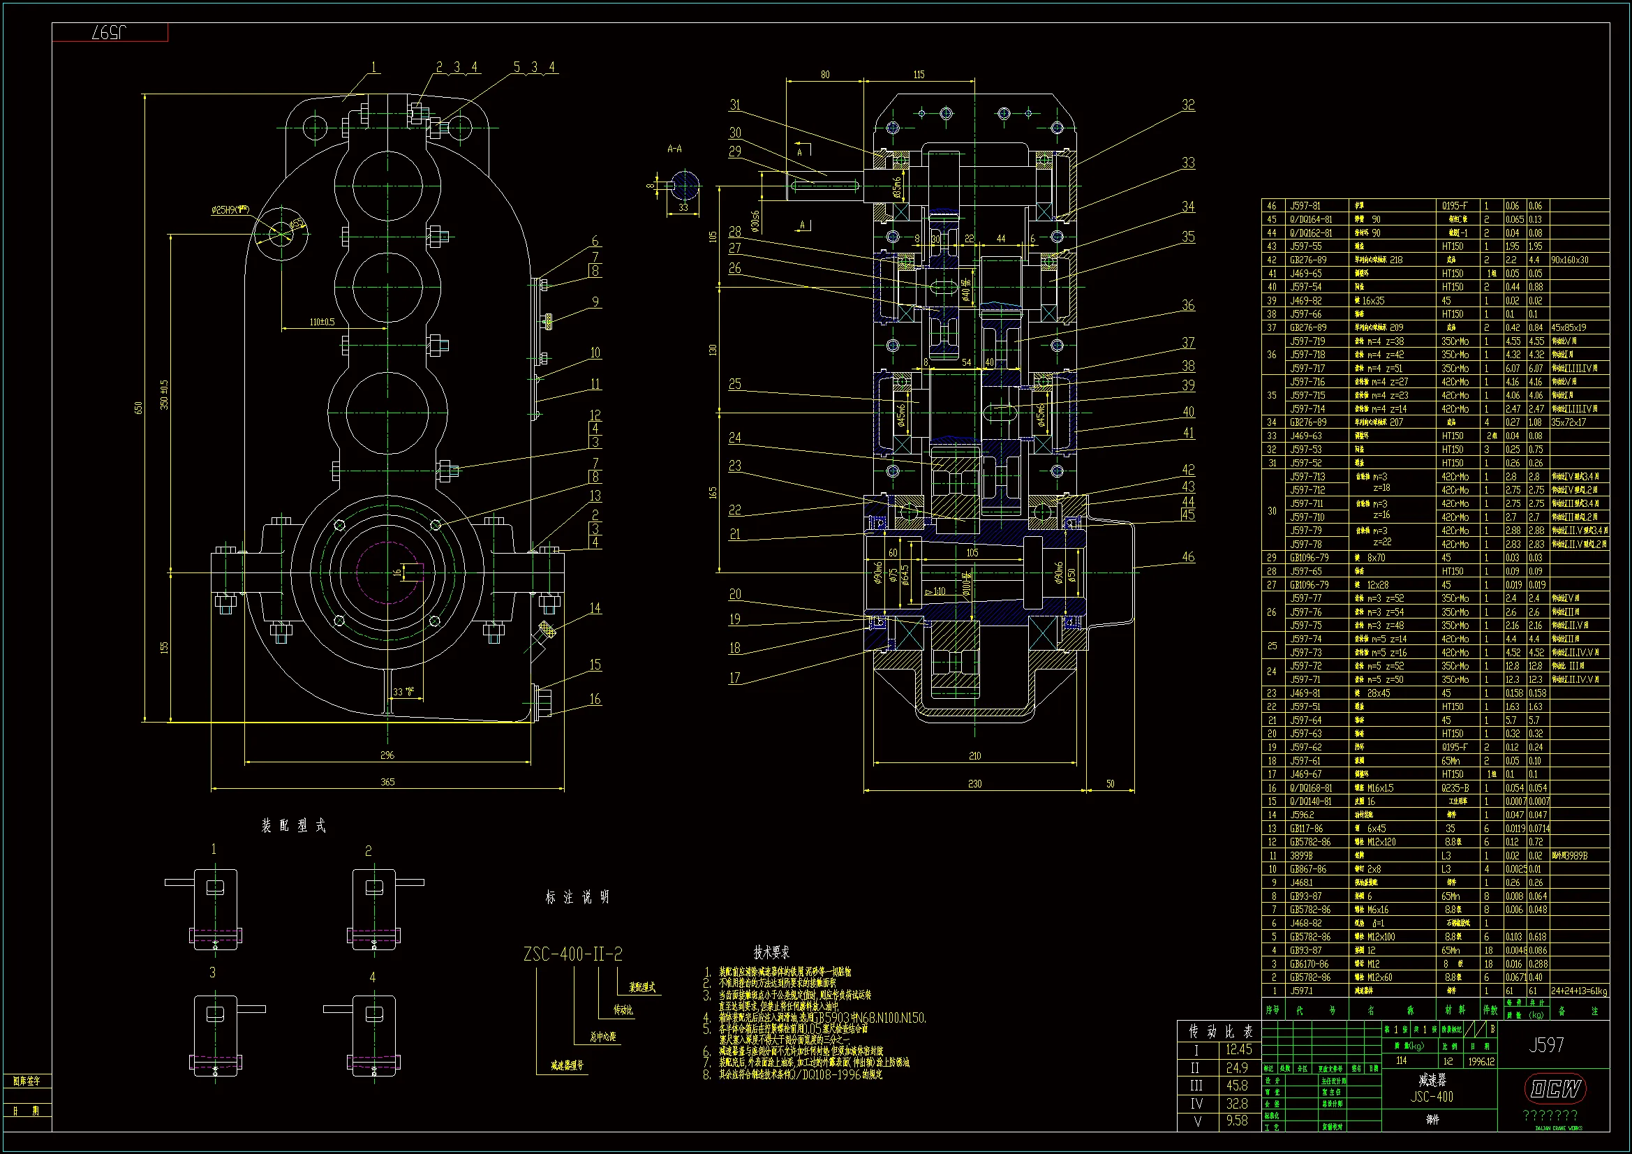Click the 技术要求 technical requirements heading
Screen dimensions: 1632x1154
click(771, 952)
